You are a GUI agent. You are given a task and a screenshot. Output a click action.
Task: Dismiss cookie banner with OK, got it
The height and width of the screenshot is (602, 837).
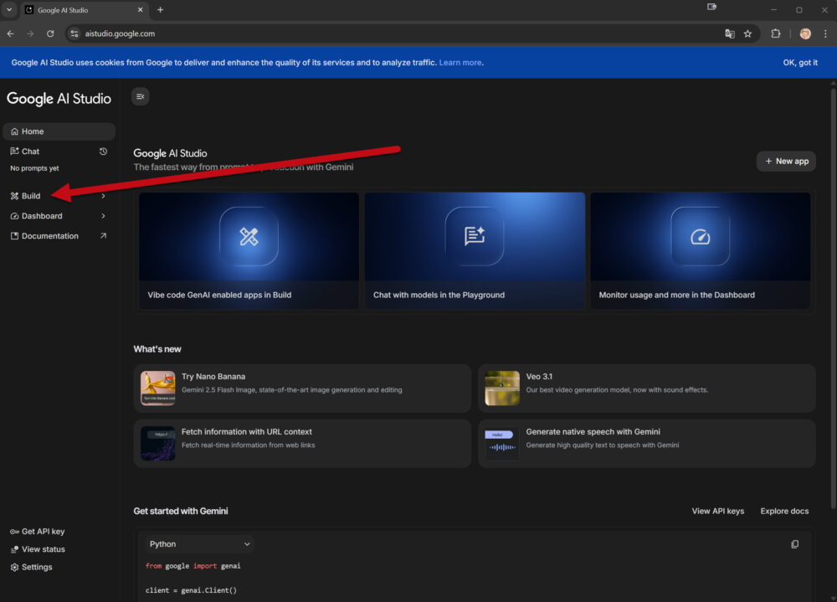(x=800, y=63)
